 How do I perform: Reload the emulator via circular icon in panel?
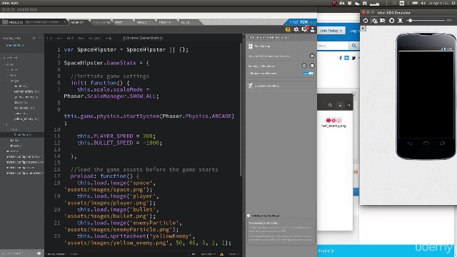pos(304,66)
